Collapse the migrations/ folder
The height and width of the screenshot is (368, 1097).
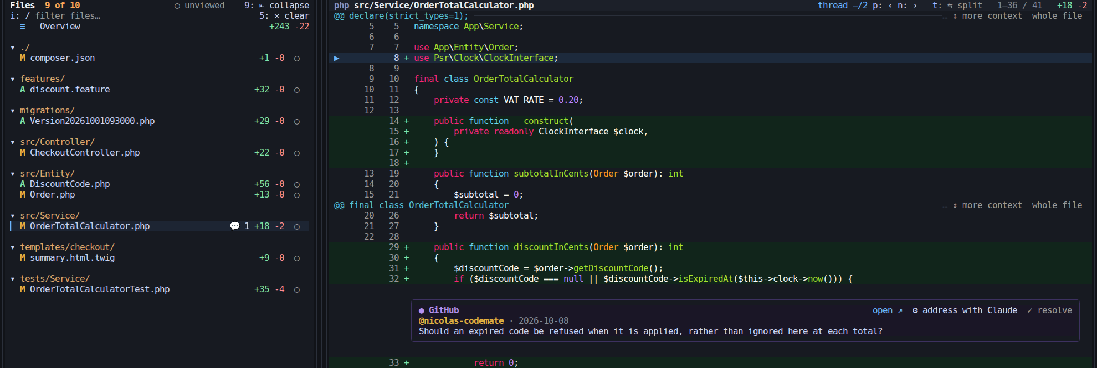(13, 111)
